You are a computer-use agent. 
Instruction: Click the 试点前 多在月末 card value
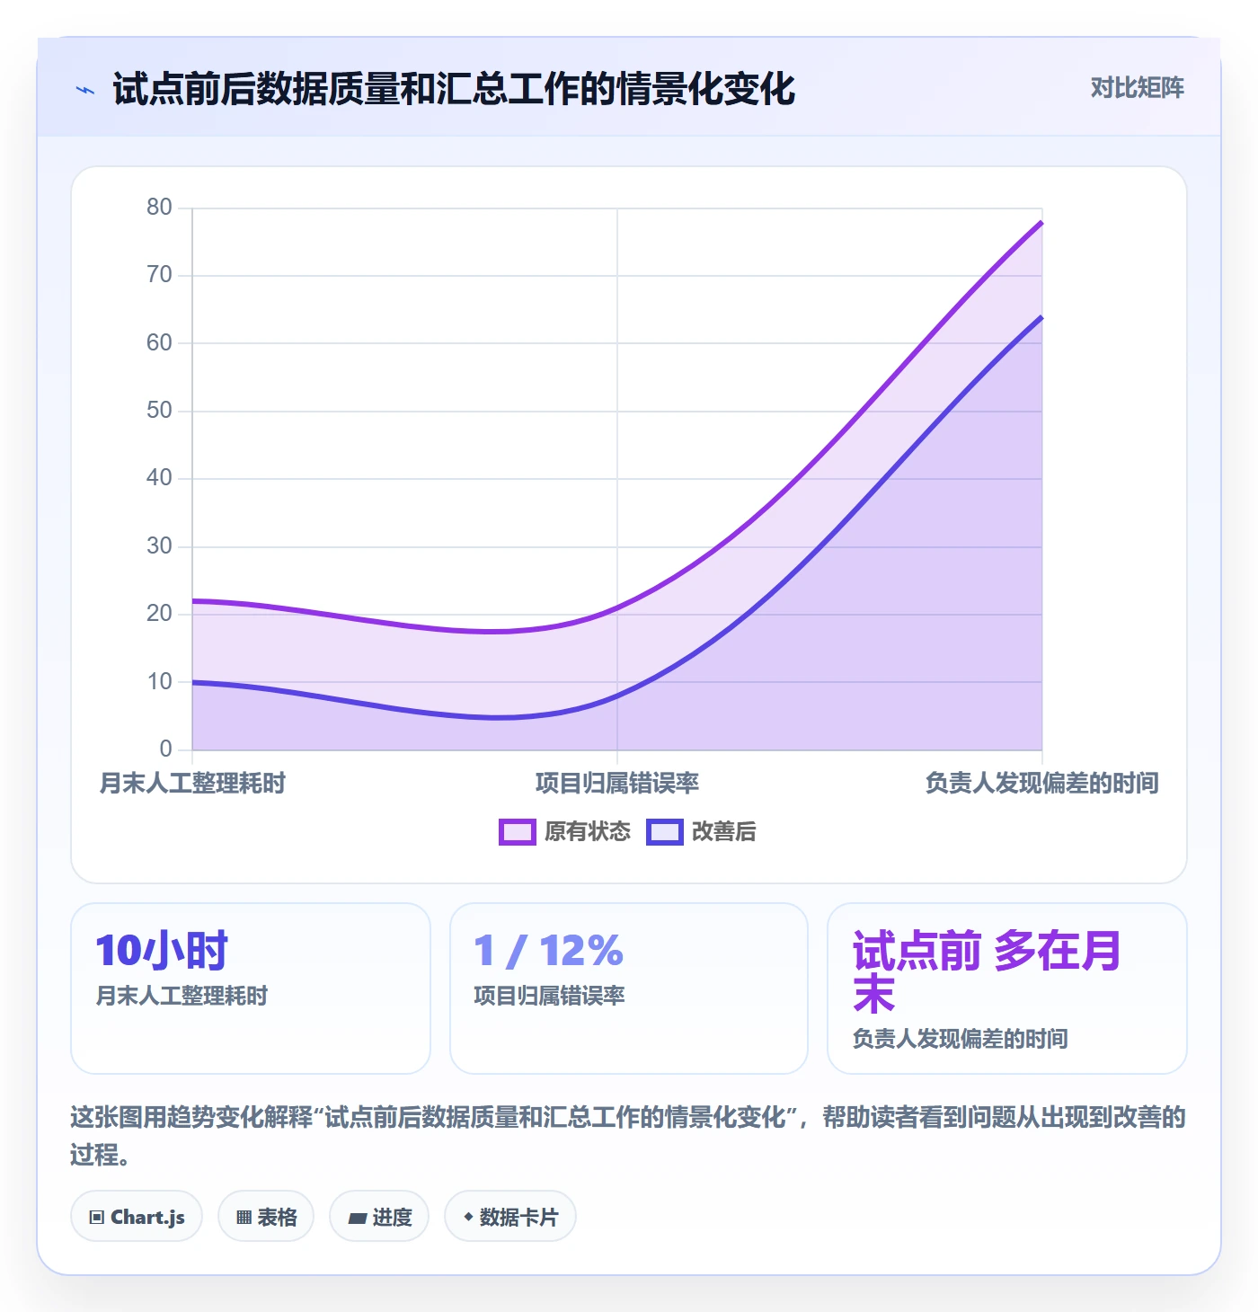987,972
